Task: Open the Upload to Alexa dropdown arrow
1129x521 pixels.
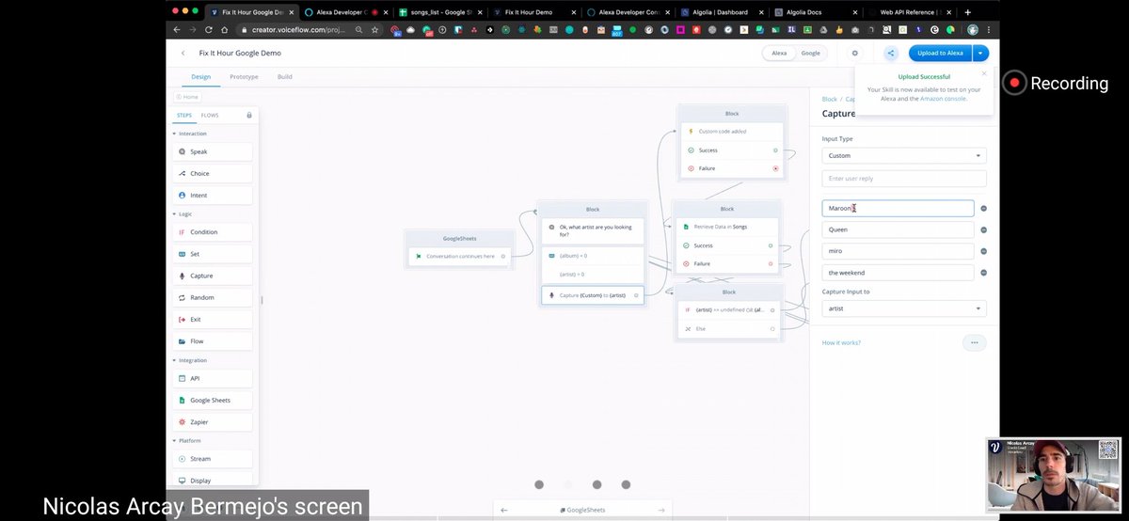Action: pyautogui.click(x=981, y=54)
